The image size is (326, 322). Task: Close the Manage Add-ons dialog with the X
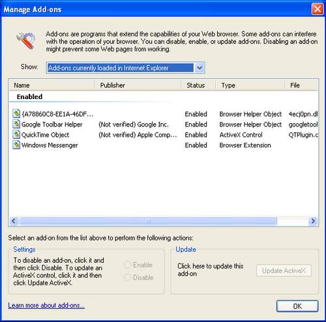318,9
